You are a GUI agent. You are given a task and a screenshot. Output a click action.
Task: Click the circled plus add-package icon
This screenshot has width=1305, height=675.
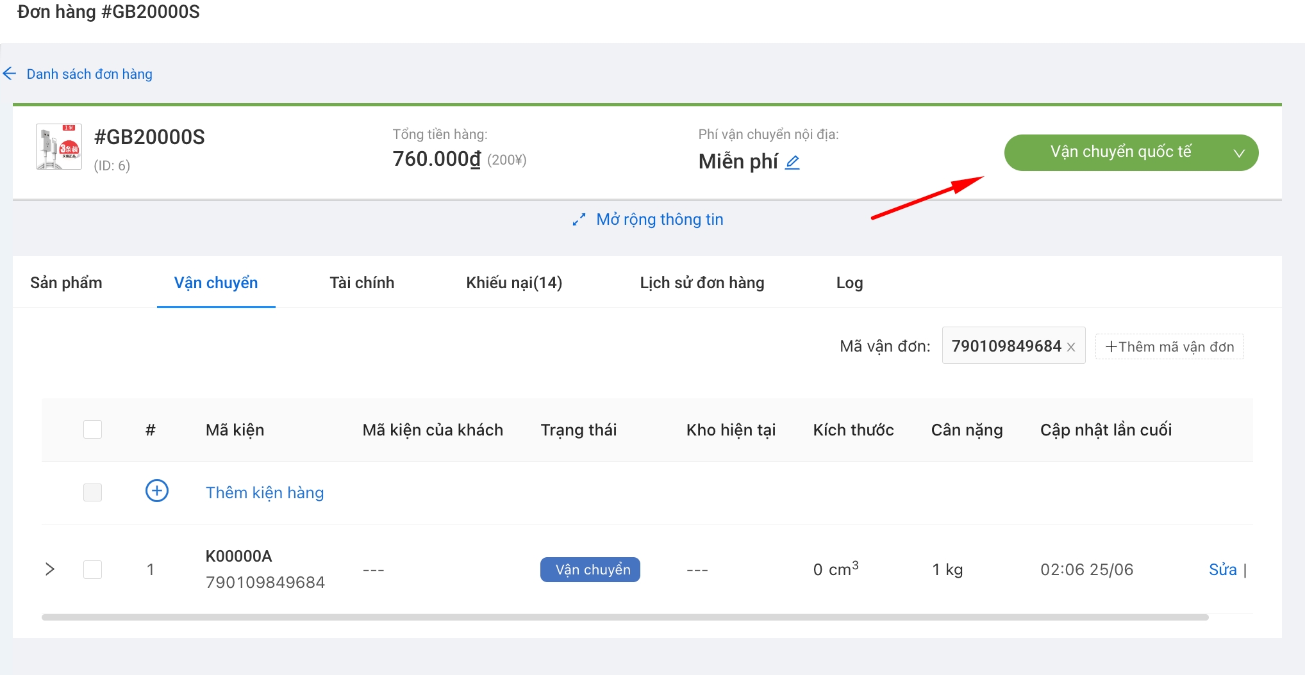pos(157,491)
